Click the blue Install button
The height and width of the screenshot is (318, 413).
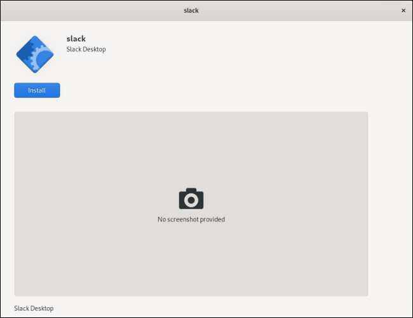point(37,90)
